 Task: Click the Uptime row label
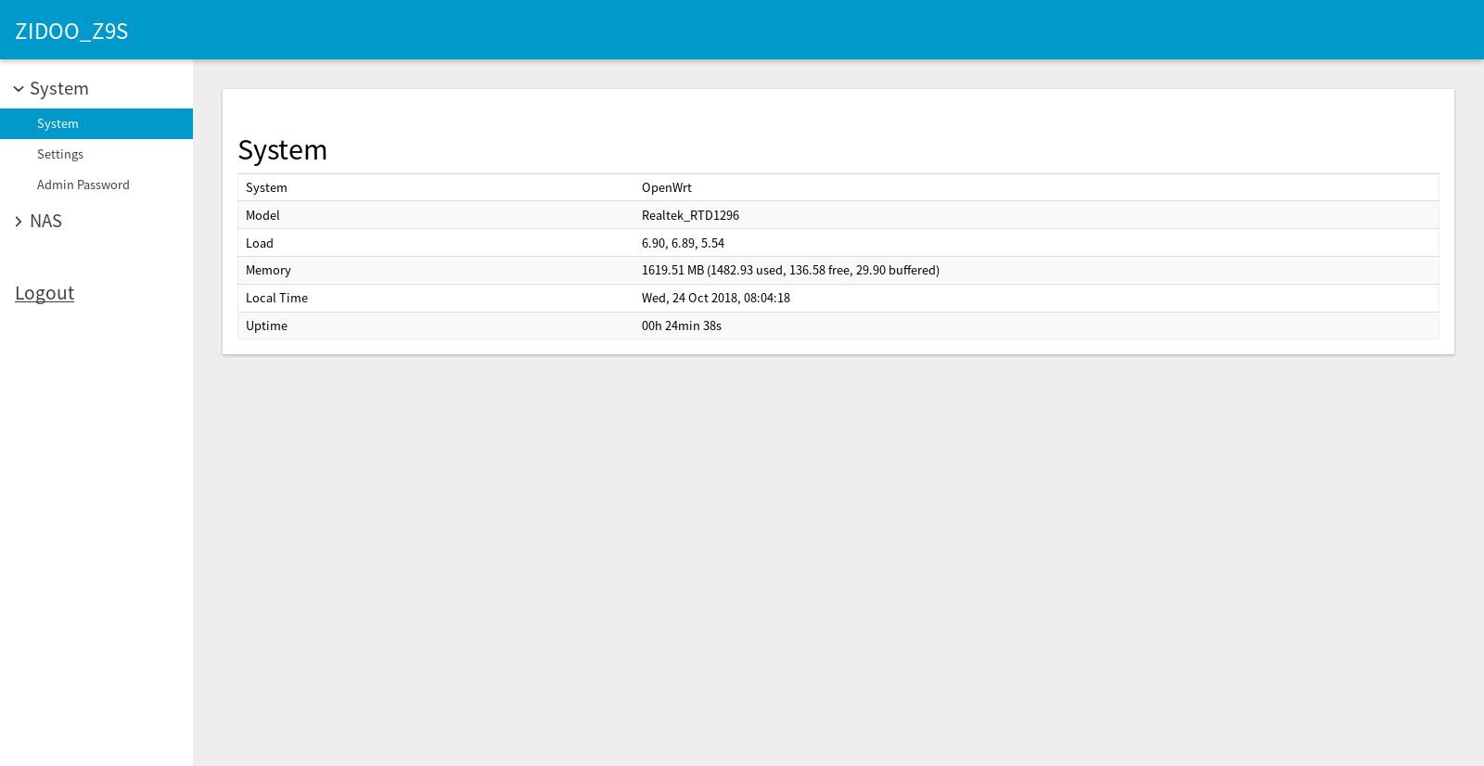point(266,326)
